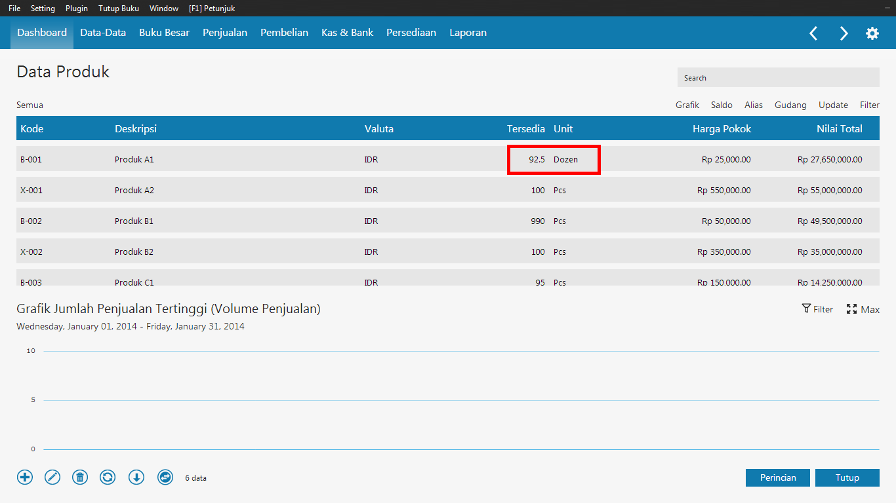Switch to the Persediaan tab
The image size is (896, 503).
(x=411, y=33)
